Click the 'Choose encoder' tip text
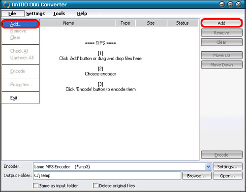The width and height of the screenshot is (246, 192). click(100, 74)
